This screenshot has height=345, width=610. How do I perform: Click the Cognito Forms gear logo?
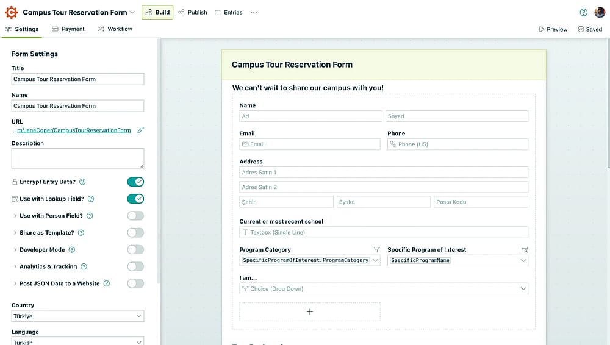pyautogui.click(x=11, y=12)
